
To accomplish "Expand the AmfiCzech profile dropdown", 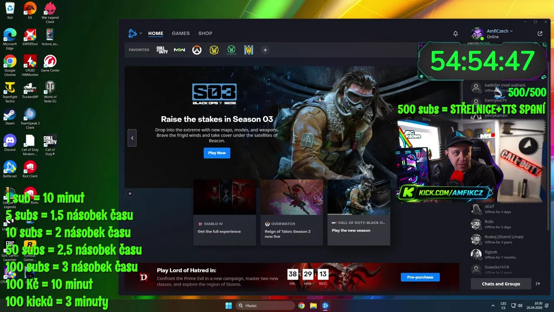I will pos(499,31).
